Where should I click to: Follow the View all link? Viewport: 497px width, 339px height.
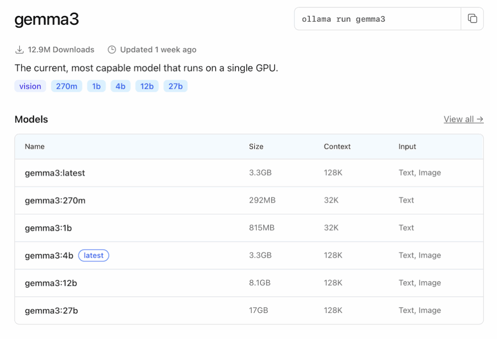point(464,119)
